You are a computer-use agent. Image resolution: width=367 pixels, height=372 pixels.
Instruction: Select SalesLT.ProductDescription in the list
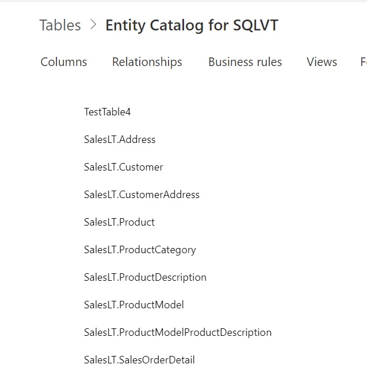click(145, 277)
